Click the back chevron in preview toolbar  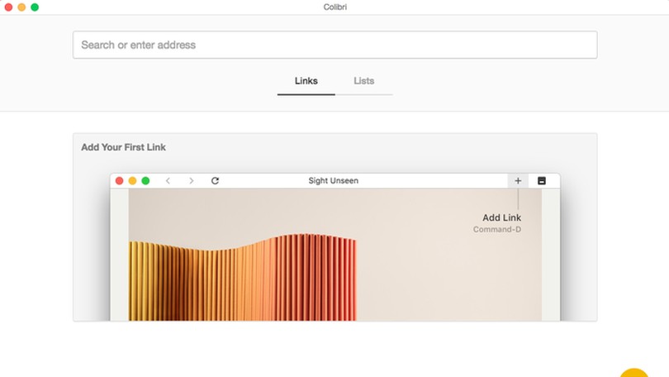pyautogui.click(x=168, y=180)
